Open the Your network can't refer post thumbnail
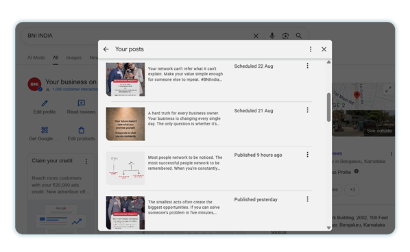Screen dimensions: 410x252 tap(125, 79)
